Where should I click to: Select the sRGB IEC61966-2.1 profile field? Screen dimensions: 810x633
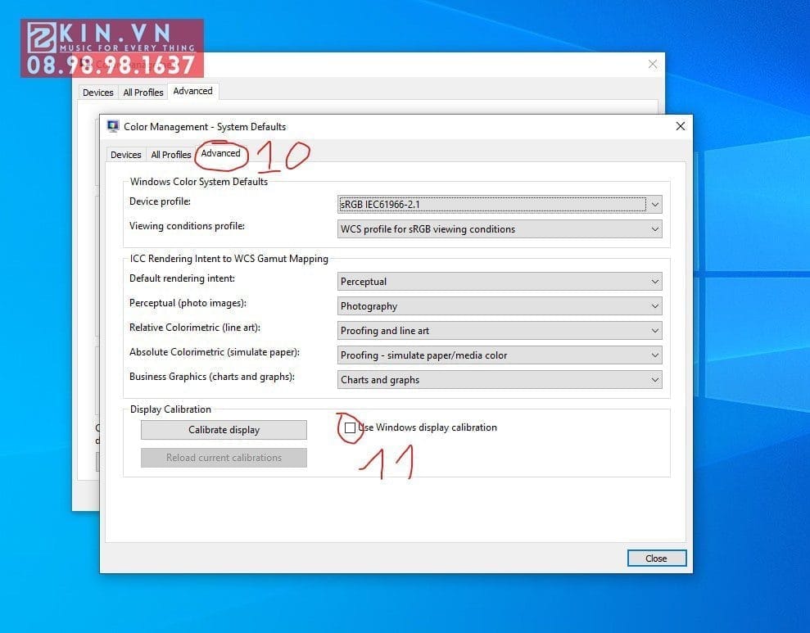[491, 203]
